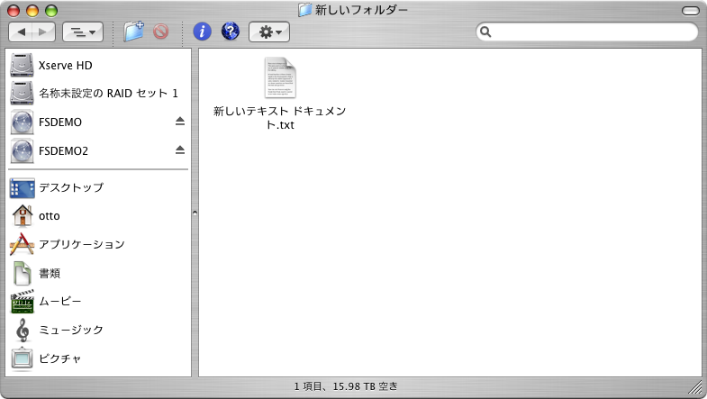Open the path hierarchy dropdown

point(82,32)
